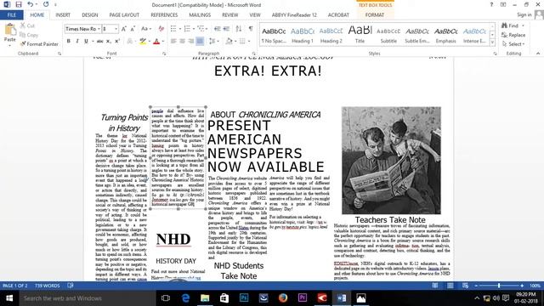
Task: Toggle subscript formatting
Action: [109, 42]
